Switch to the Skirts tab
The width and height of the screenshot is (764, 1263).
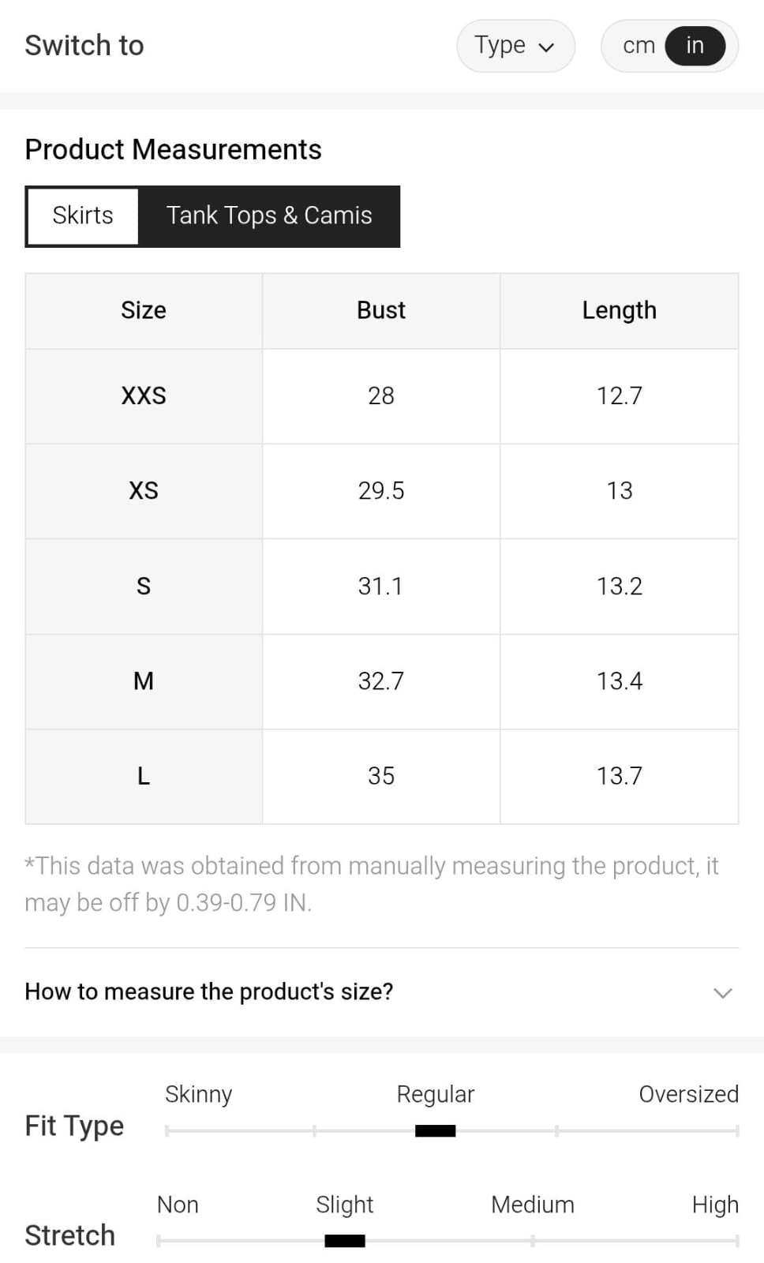pyautogui.click(x=83, y=215)
